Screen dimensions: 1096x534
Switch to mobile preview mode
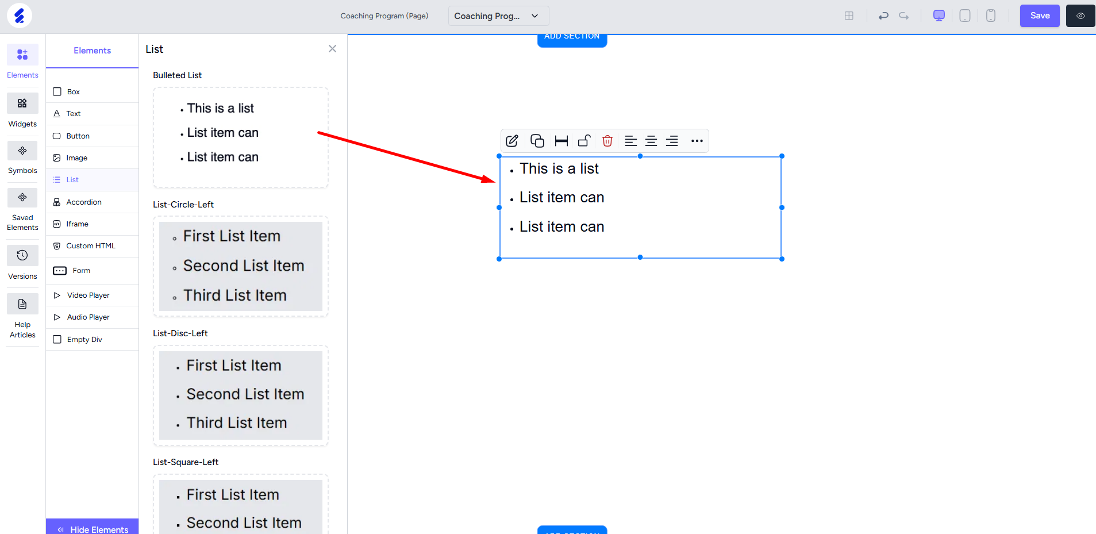(991, 16)
